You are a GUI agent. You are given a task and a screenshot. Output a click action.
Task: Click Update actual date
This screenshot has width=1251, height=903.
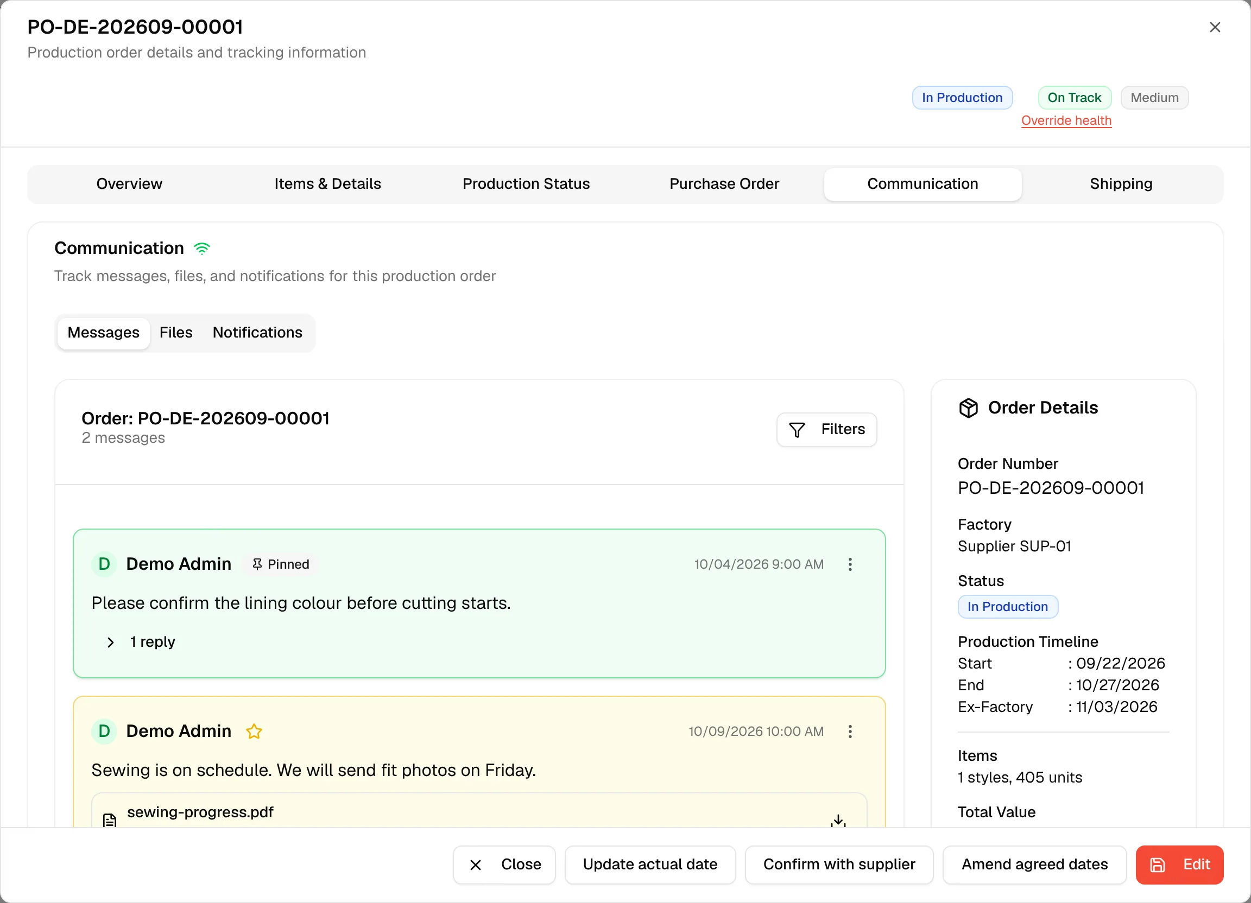pos(650,864)
